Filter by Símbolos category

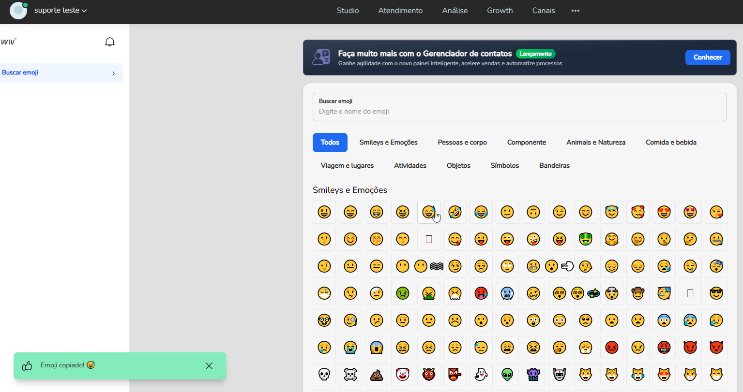coord(505,166)
